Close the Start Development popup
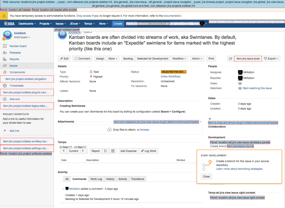This screenshot has height=208, width=285. pos(206,176)
